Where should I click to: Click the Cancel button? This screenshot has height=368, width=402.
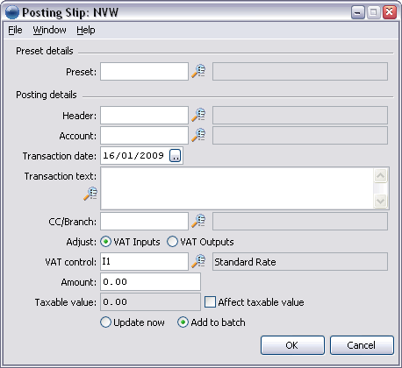362,345
